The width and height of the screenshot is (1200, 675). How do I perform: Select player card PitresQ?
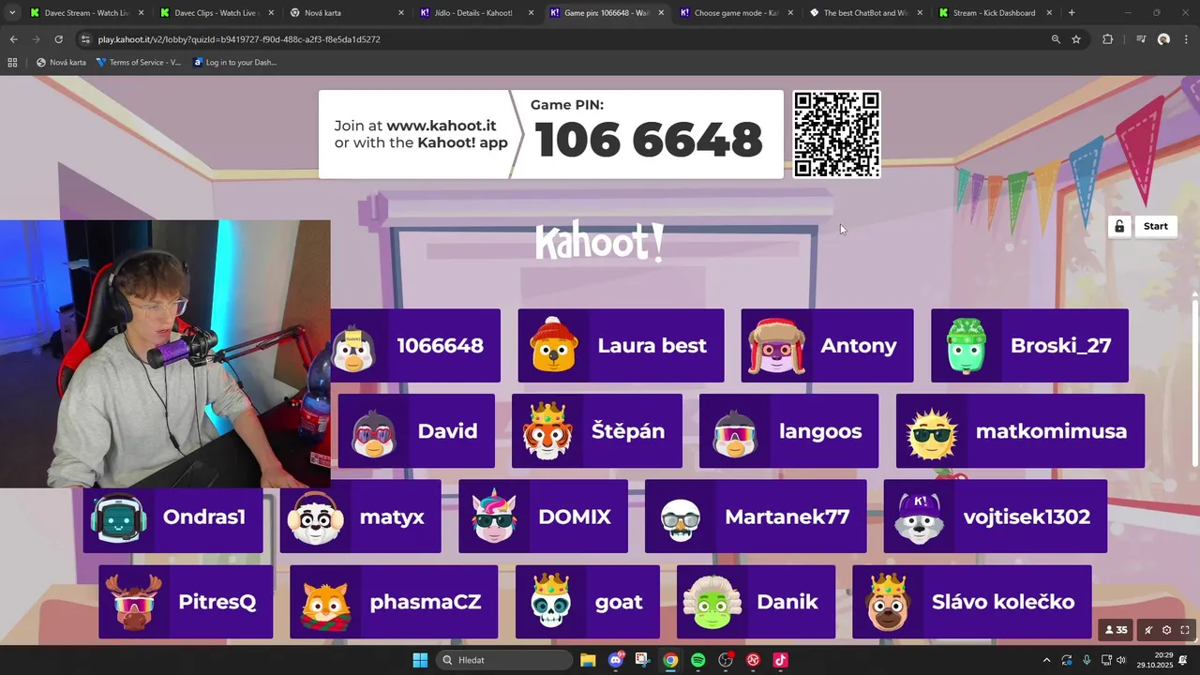(x=186, y=602)
